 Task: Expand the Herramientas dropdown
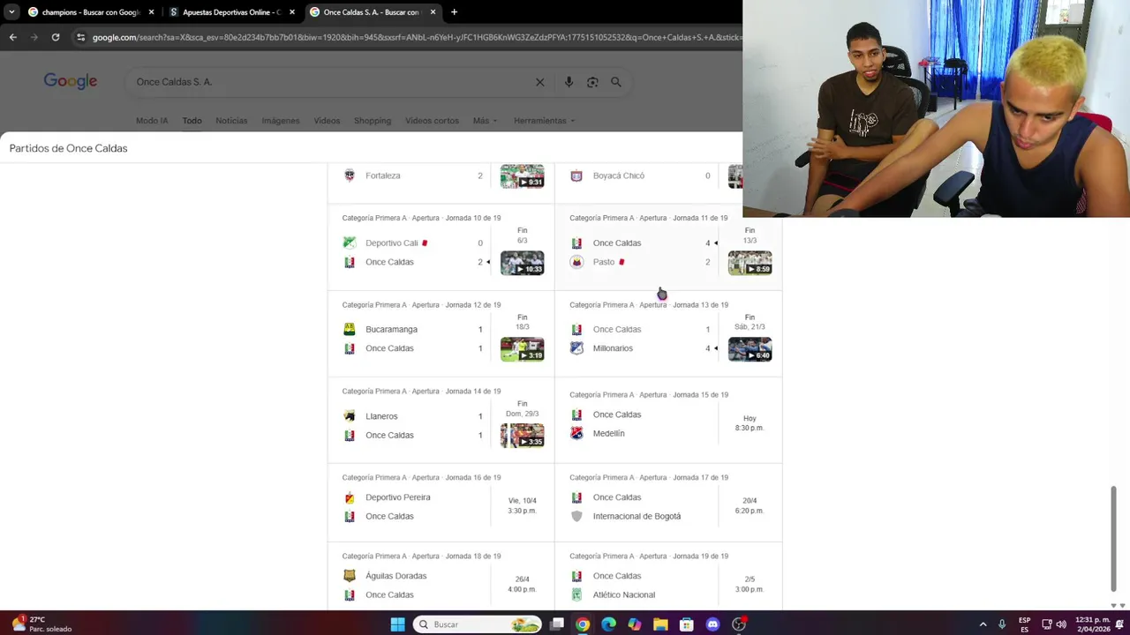(x=544, y=121)
